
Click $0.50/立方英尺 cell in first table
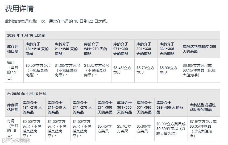[38, 70]
